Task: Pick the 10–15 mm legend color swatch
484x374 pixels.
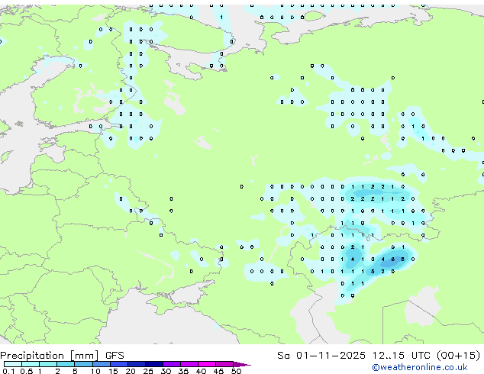Action: coord(102,364)
